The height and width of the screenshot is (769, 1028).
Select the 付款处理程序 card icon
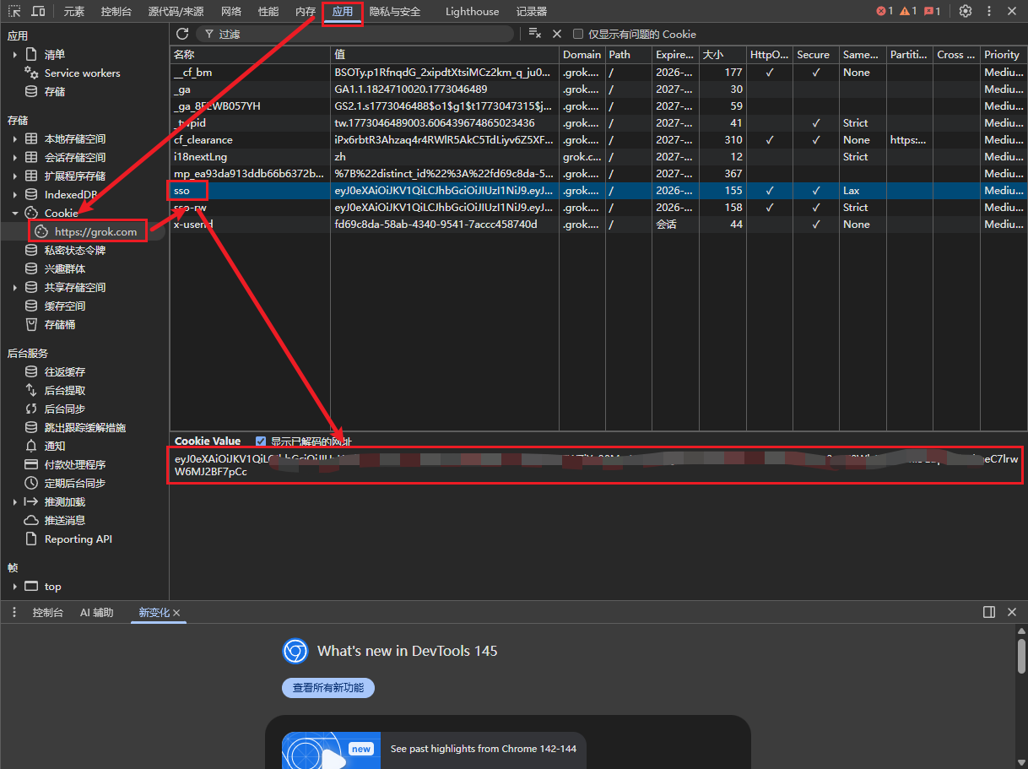pyautogui.click(x=31, y=464)
